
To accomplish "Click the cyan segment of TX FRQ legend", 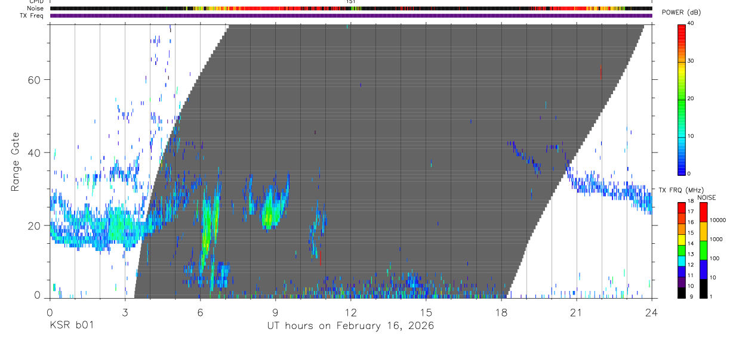I will click(x=682, y=261).
